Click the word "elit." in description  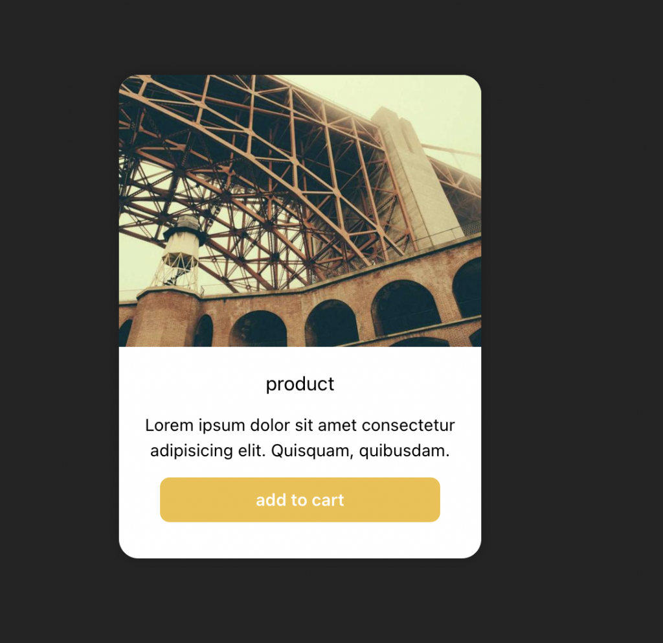252,450
